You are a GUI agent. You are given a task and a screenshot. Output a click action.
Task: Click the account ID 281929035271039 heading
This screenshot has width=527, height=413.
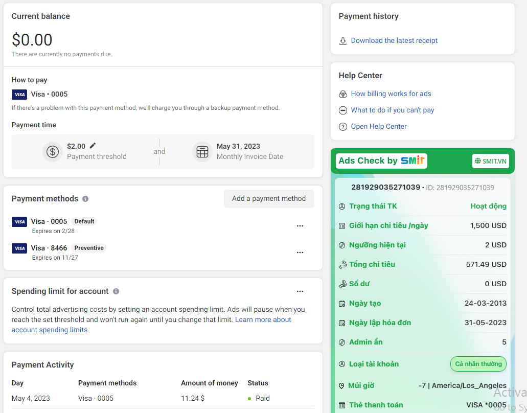[x=385, y=187]
